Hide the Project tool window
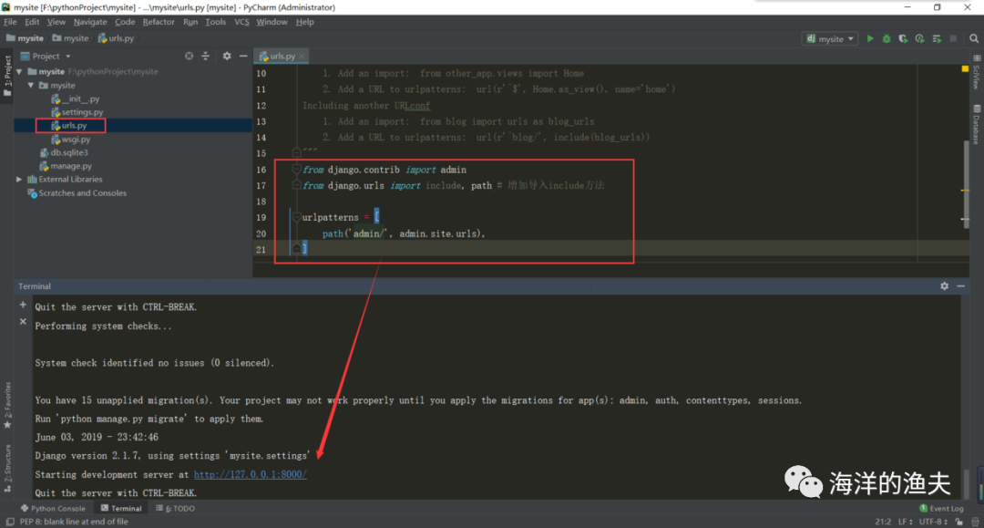This screenshot has height=528, width=984. tap(243, 56)
